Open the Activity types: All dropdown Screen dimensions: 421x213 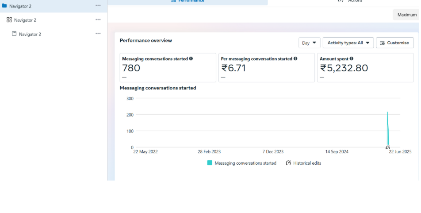(x=348, y=43)
